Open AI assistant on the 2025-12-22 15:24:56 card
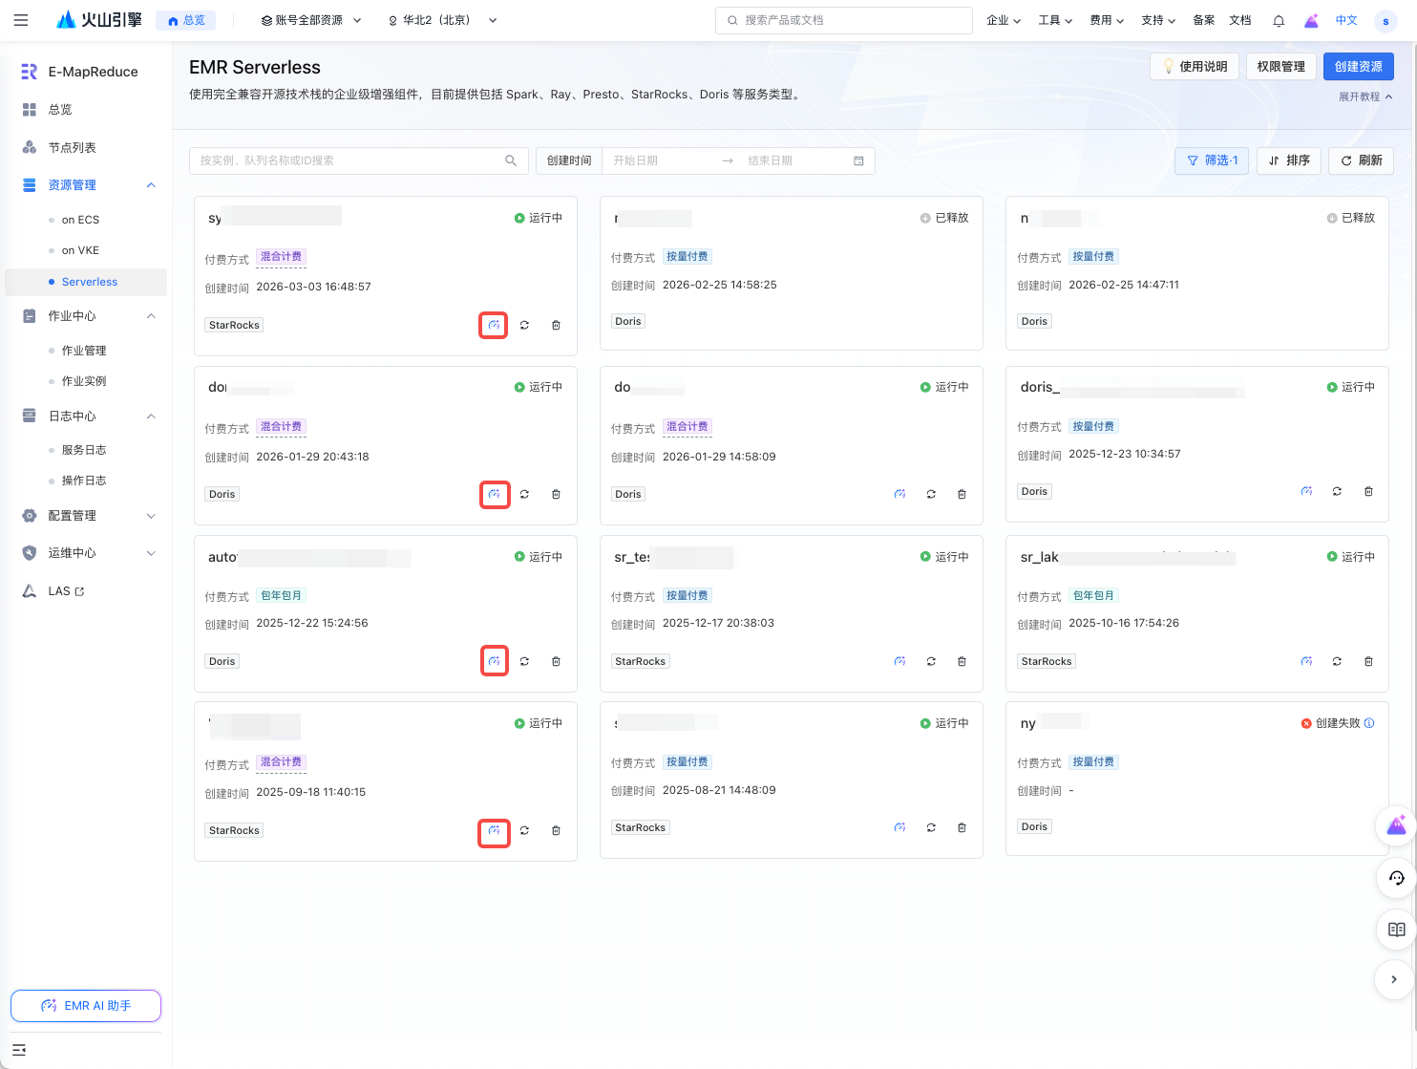The width and height of the screenshot is (1417, 1069). click(x=494, y=661)
